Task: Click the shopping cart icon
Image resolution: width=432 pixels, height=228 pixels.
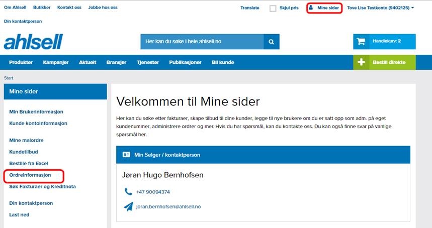Action: click(361, 42)
